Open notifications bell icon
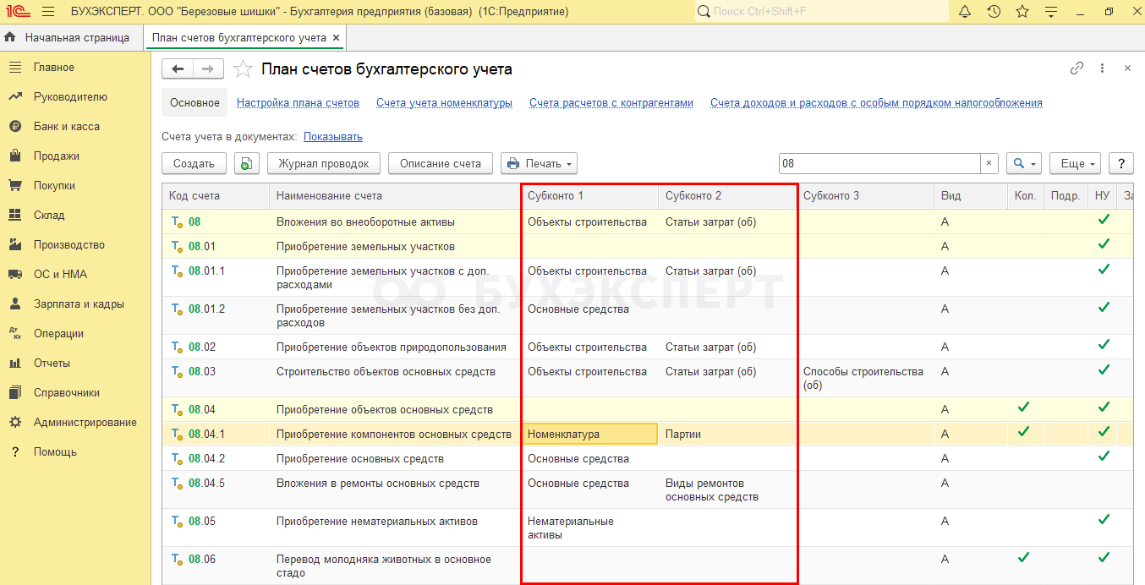 click(x=966, y=12)
